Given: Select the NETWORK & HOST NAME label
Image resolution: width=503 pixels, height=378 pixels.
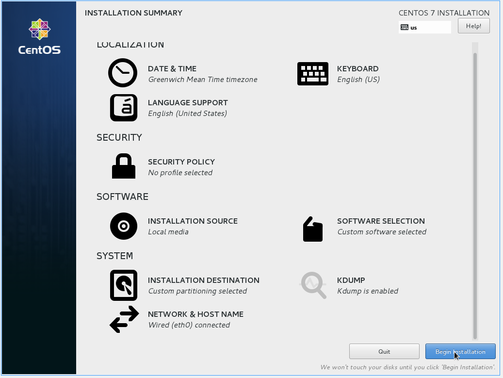Looking at the screenshot, I should (x=195, y=314).
